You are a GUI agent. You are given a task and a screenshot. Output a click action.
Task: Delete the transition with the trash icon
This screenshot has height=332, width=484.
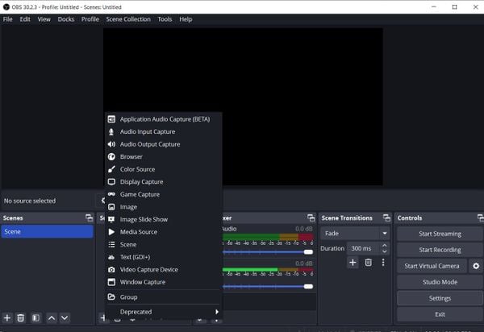coord(368,262)
